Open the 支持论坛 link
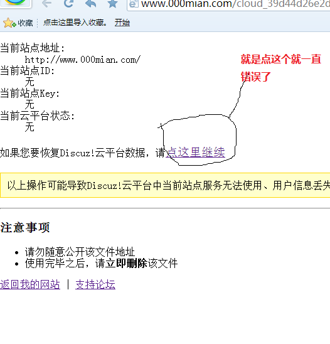 coord(95,284)
